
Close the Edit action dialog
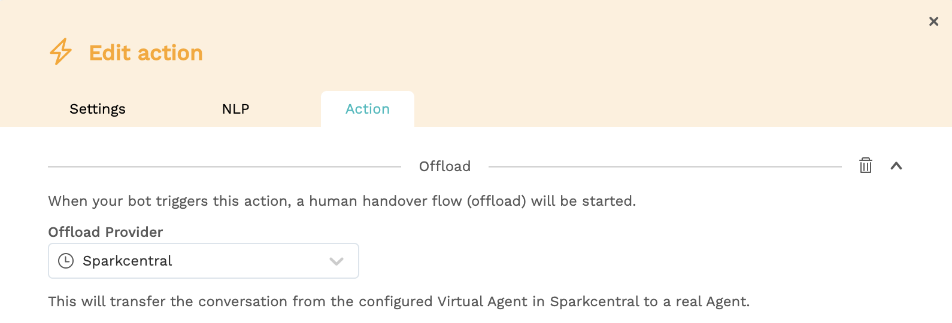[933, 22]
